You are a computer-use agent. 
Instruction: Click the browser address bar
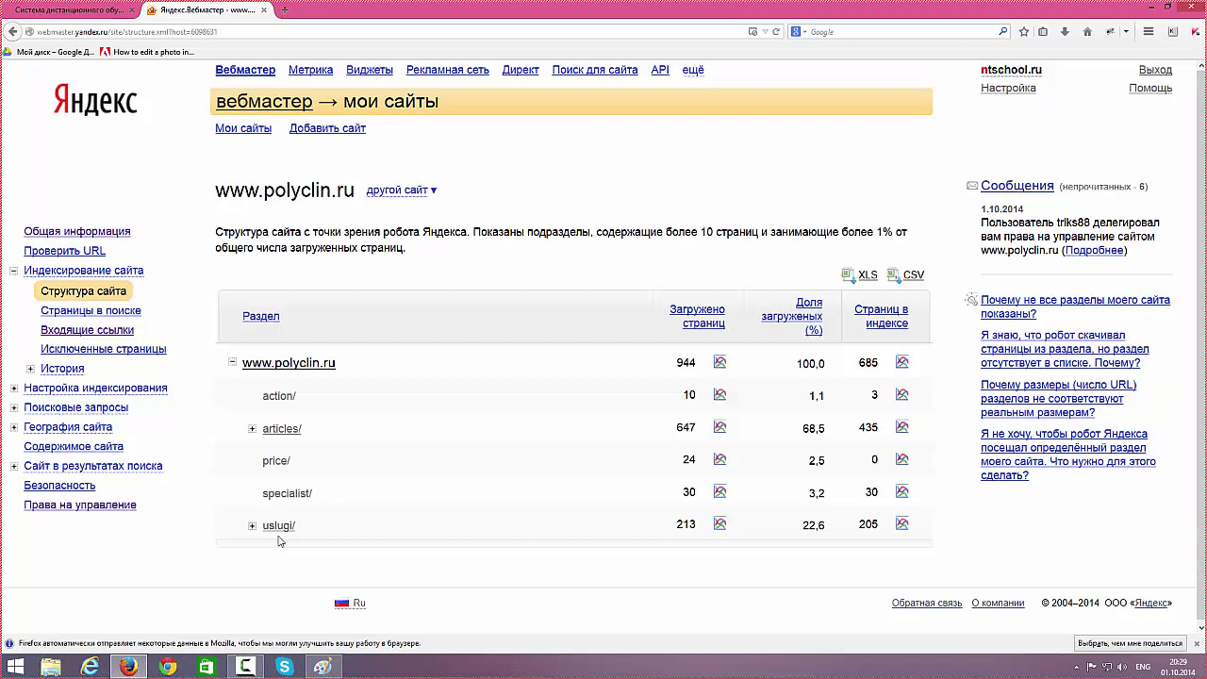tap(391, 31)
